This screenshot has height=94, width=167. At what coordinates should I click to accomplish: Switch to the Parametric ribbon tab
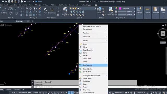tap(23, 5)
